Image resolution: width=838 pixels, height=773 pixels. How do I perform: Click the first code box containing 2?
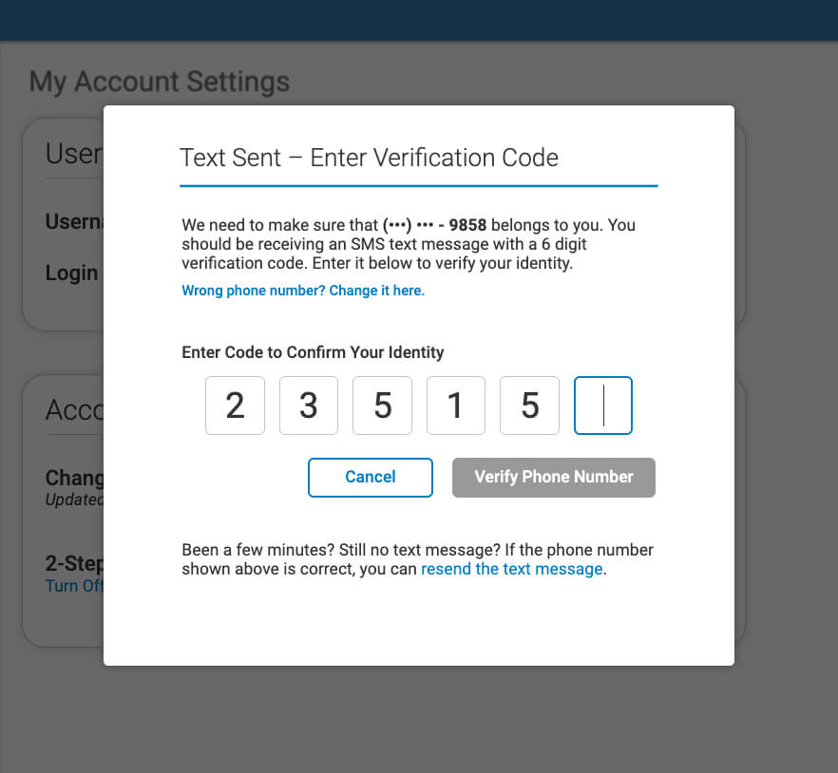[235, 405]
